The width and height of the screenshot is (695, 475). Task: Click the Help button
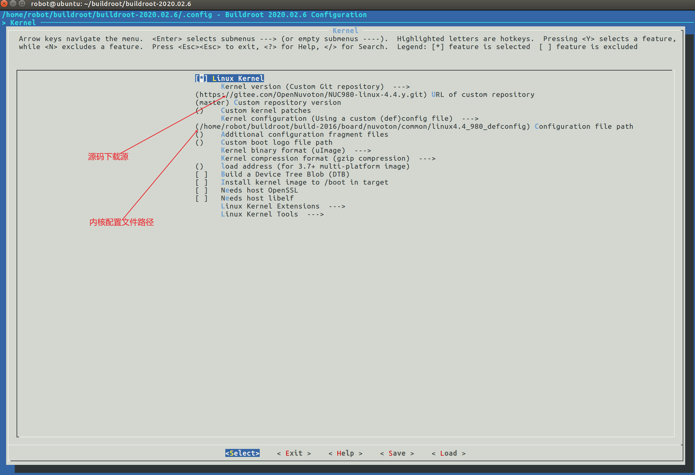pyautogui.click(x=346, y=453)
